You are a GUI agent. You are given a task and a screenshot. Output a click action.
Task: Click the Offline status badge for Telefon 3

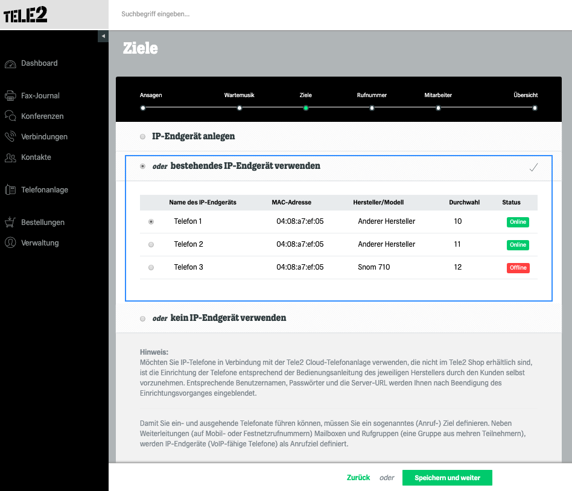(x=518, y=268)
